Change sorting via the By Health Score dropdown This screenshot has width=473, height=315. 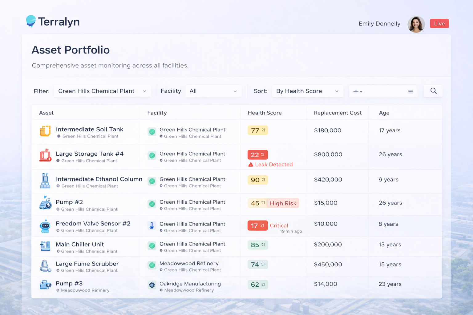(x=307, y=91)
